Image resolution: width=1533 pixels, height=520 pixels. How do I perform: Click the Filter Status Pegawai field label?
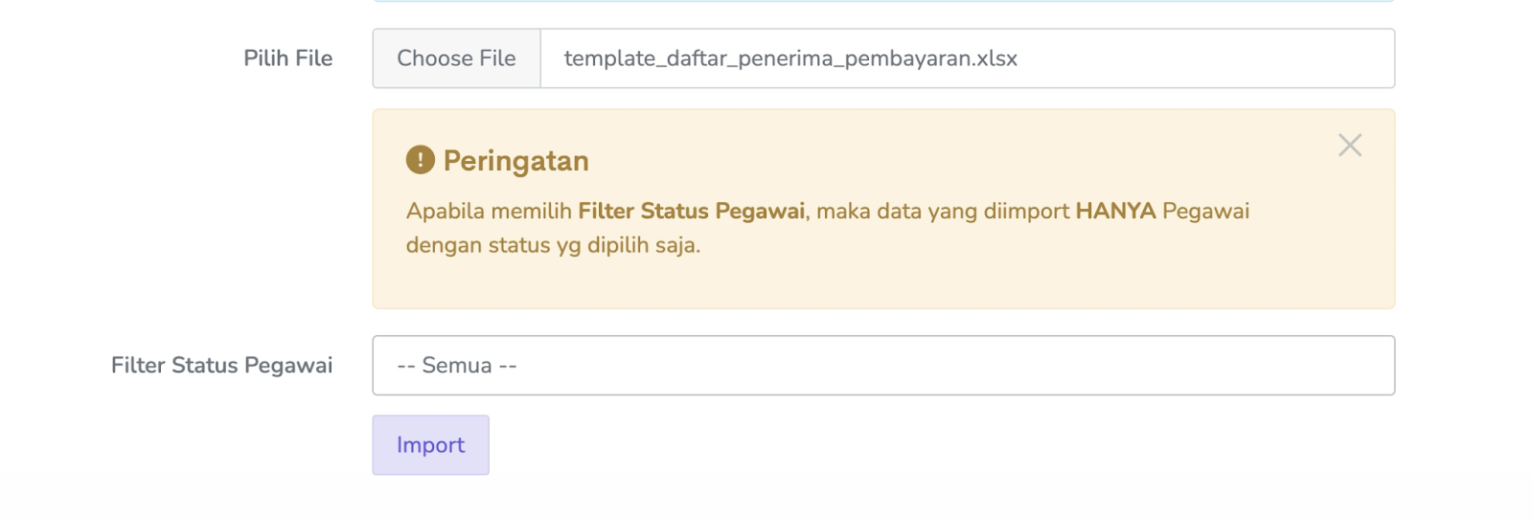tap(221, 365)
